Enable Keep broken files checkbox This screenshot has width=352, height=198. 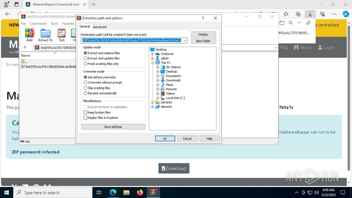click(97, 112)
